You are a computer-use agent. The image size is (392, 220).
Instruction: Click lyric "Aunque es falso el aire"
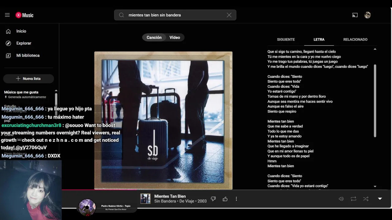pyautogui.click(x=285, y=106)
